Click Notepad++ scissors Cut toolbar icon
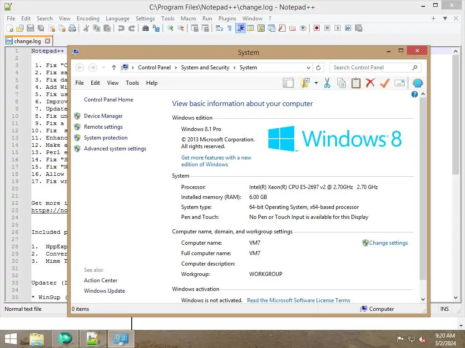This screenshot has width=465, height=348. tap(86, 28)
